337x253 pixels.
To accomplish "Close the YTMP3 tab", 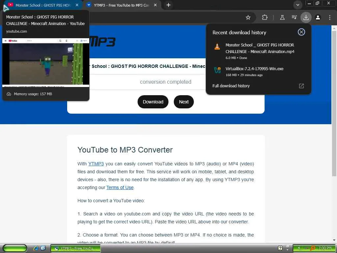I will click(x=155, y=5).
